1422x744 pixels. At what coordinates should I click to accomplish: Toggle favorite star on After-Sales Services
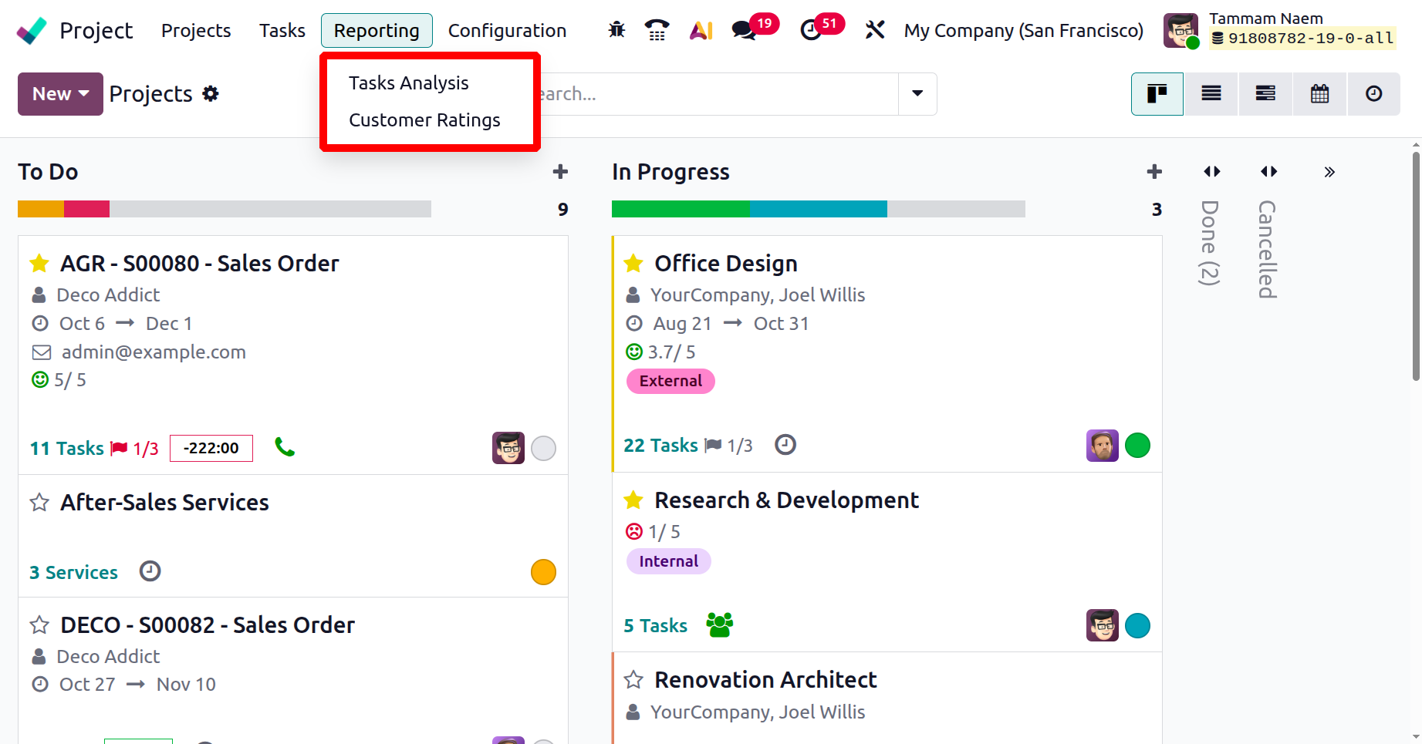[39, 503]
